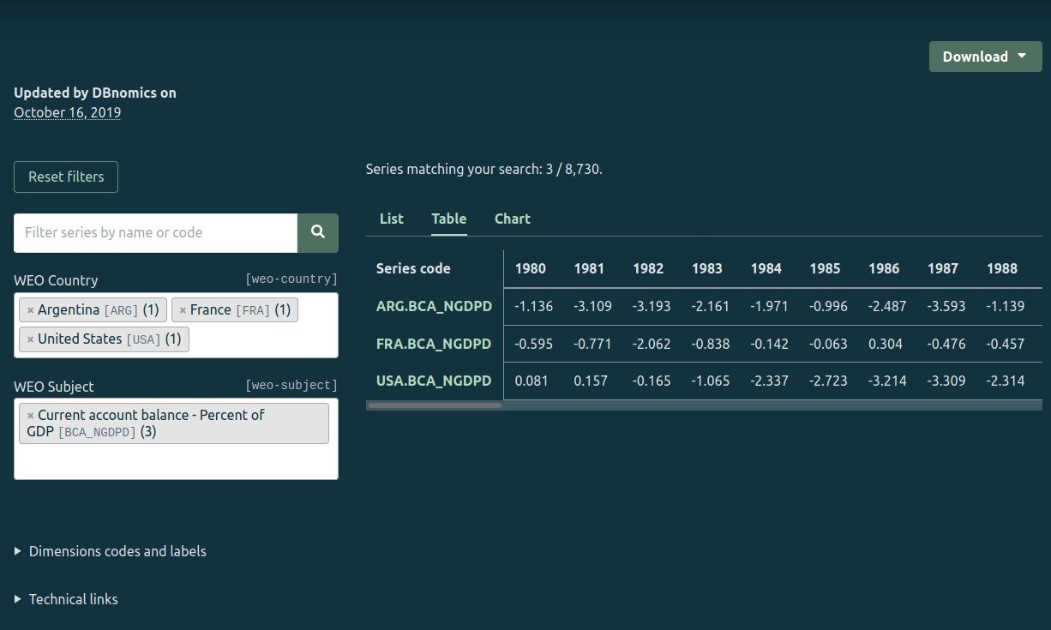Open the USA.BCA_NGDPD series link
This screenshot has height=630, width=1051.
click(x=434, y=381)
